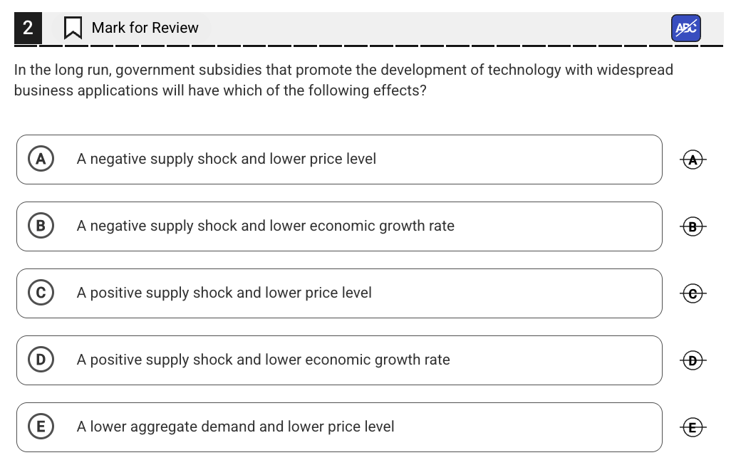The image size is (731, 470).
Task: Choose "A negative supply shock and lower price level"
Action: pos(227,159)
